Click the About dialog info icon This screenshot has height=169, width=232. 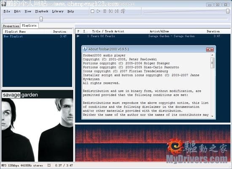[85, 49]
